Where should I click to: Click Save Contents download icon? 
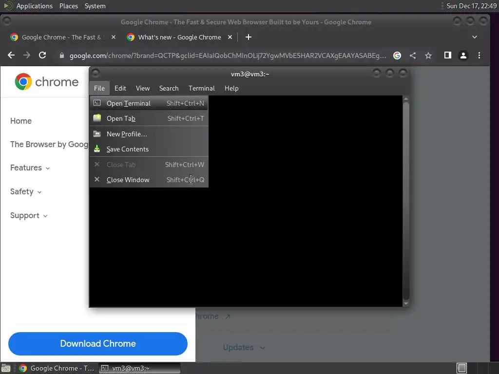point(97,149)
